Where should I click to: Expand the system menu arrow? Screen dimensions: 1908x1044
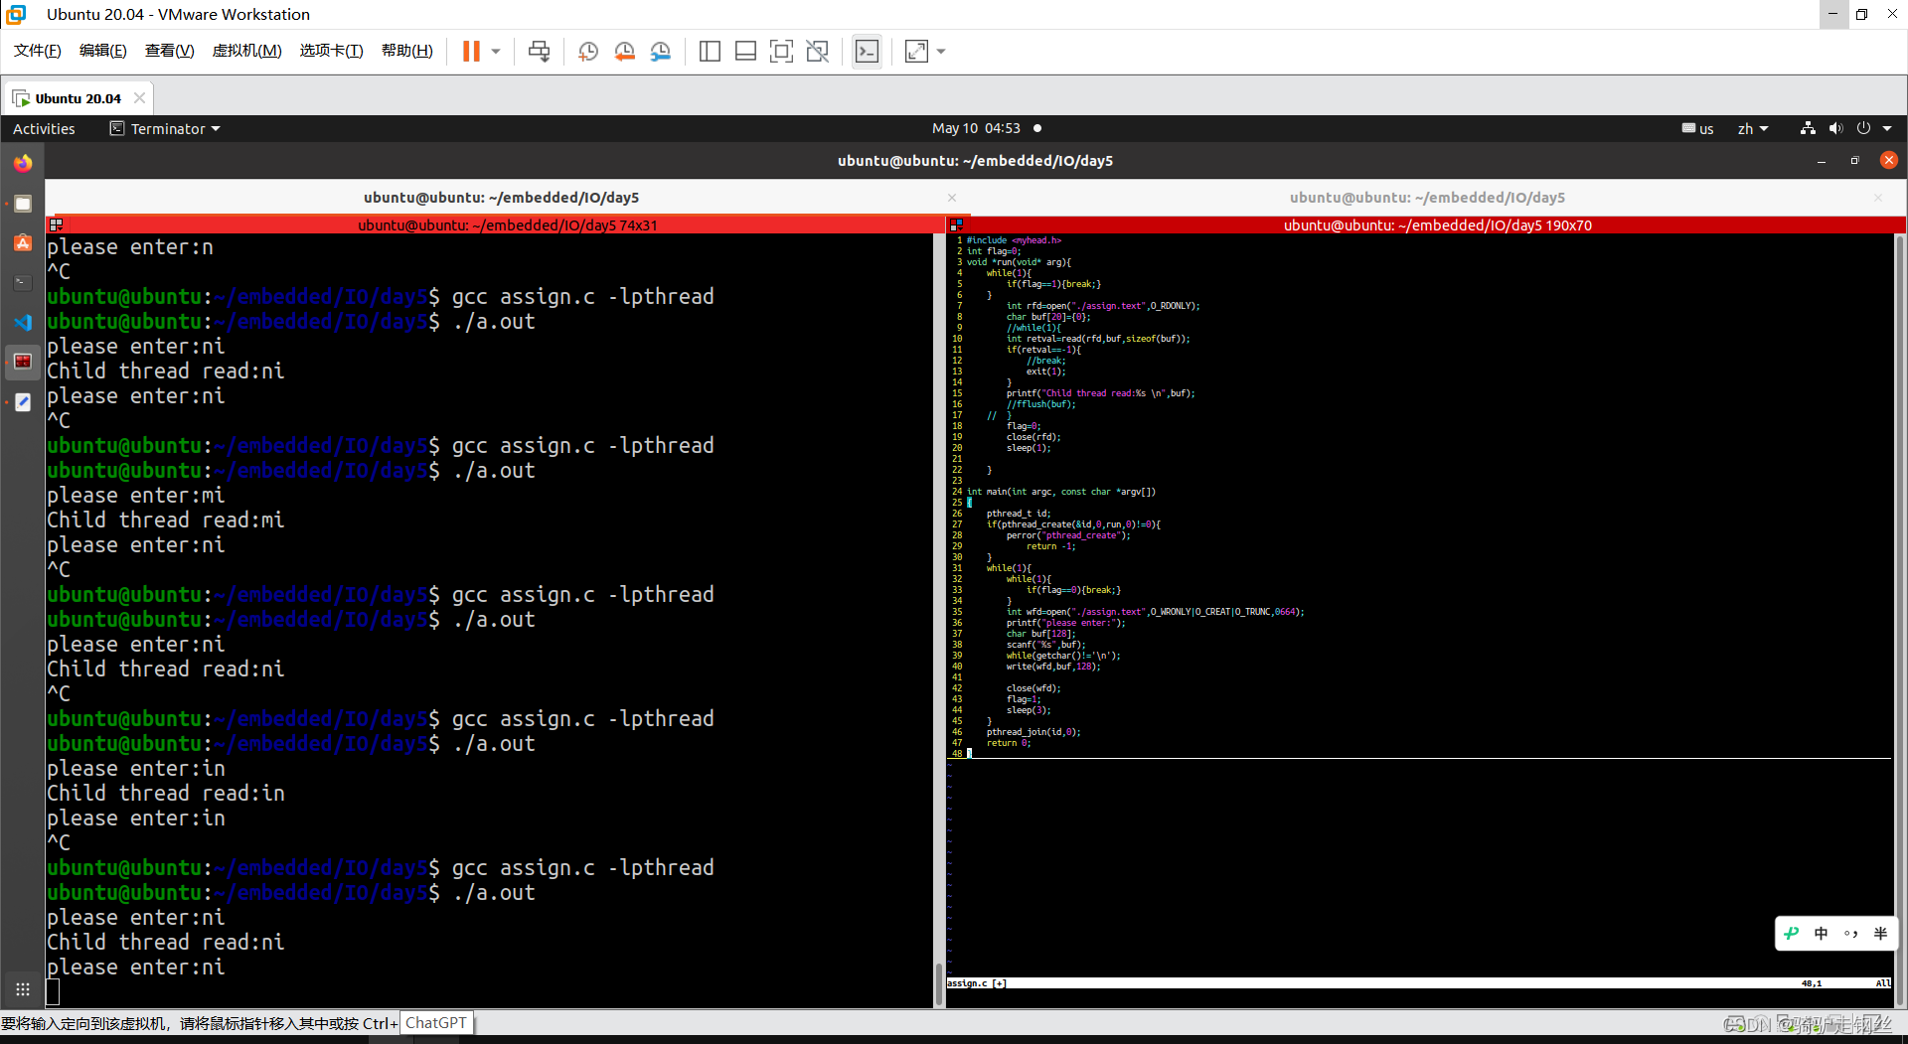[1887, 128]
